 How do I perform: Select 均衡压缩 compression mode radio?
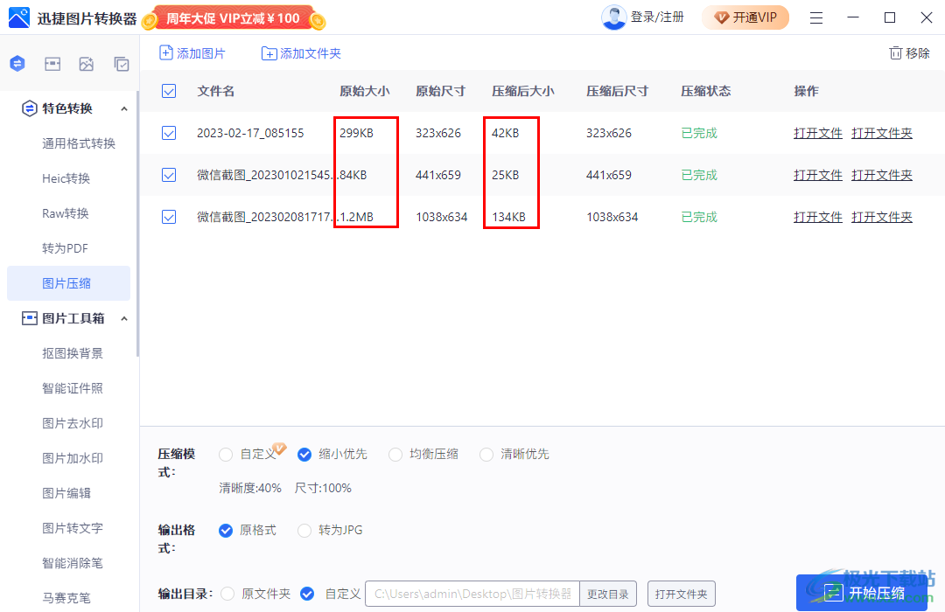pyautogui.click(x=395, y=455)
